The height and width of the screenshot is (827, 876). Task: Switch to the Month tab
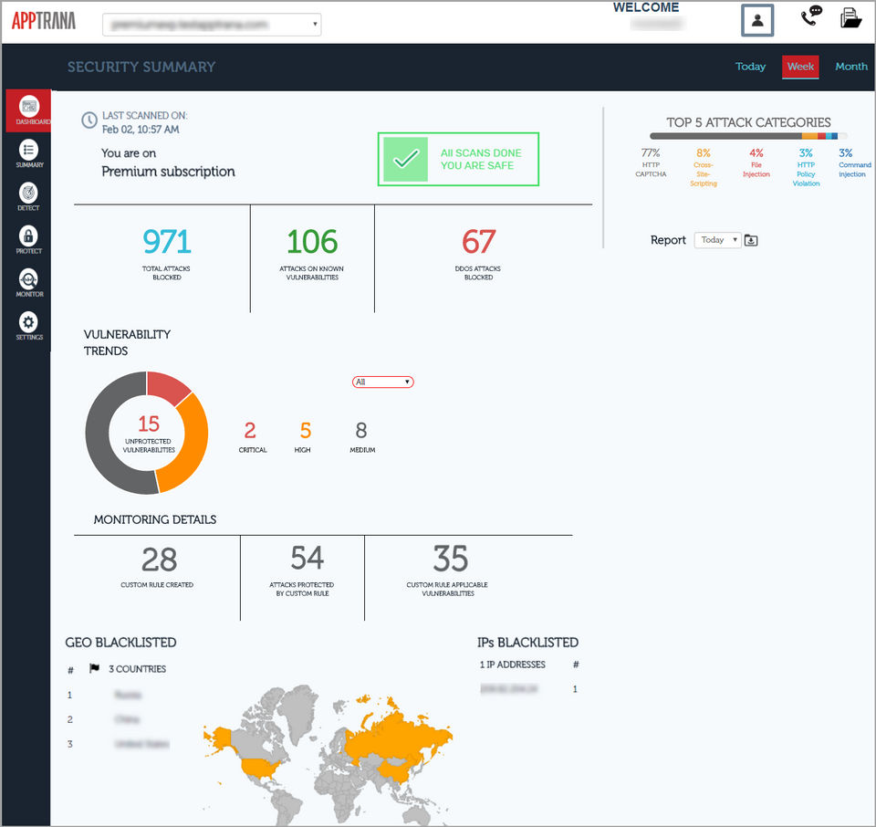click(x=850, y=67)
